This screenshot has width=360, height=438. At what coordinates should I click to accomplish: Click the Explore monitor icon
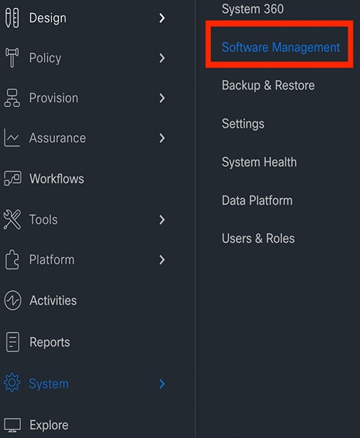[12, 425]
